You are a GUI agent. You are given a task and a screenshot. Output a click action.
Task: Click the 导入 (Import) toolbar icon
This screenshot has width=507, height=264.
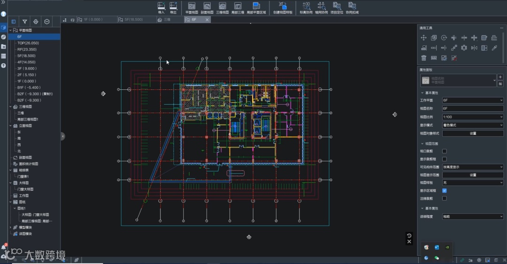(x=161, y=7)
